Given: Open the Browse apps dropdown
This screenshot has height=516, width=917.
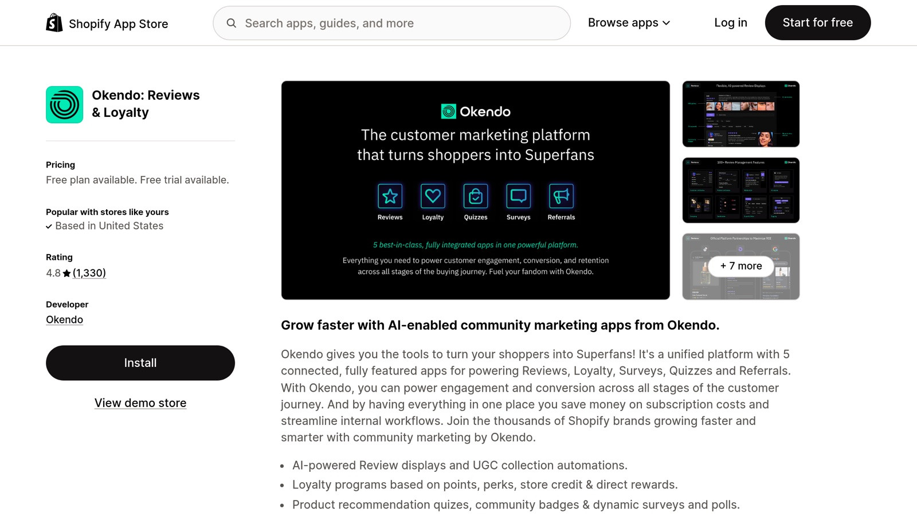Looking at the screenshot, I should point(628,22).
